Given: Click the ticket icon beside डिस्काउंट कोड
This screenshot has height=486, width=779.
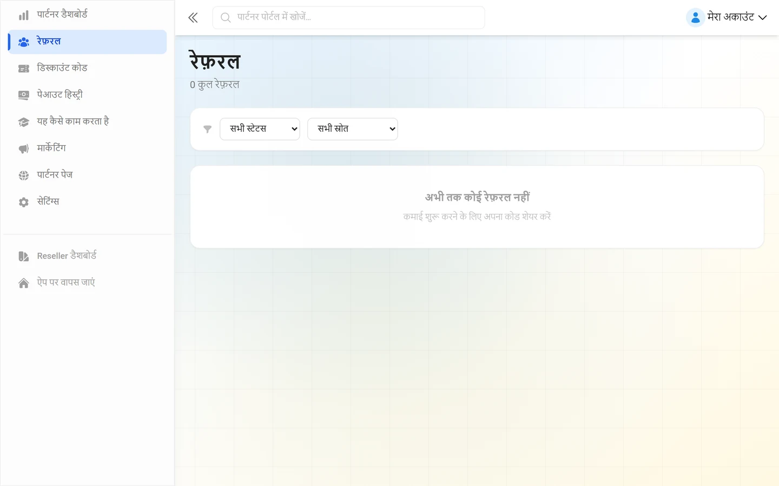Looking at the screenshot, I should [x=24, y=69].
